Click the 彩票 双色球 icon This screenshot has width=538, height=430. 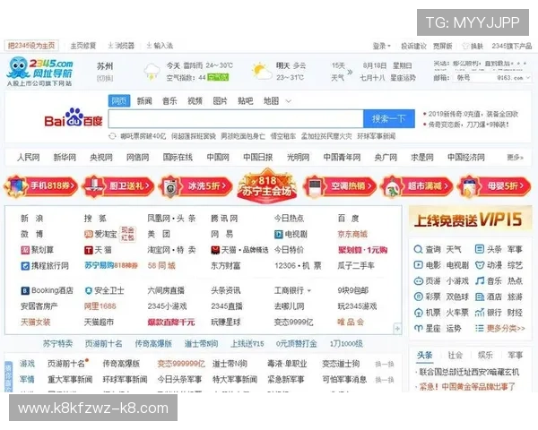[x=418, y=297]
